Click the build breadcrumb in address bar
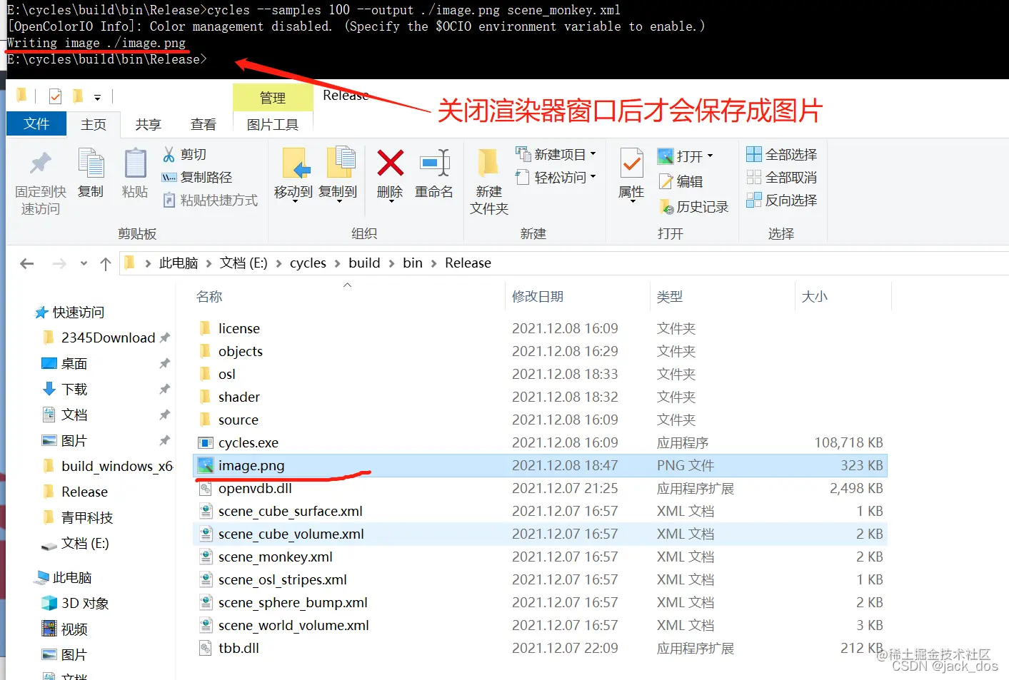Screen dimensions: 1009x680 tap(364, 263)
